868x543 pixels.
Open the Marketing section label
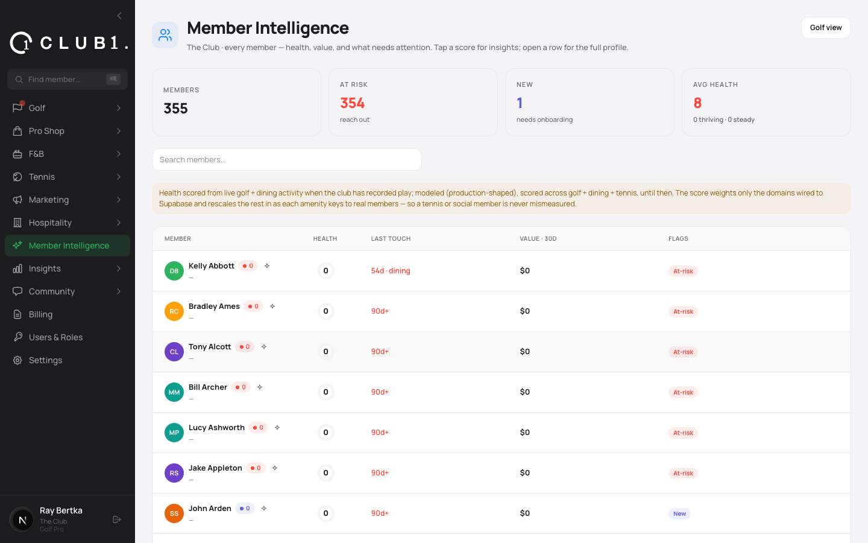pyautogui.click(x=49, y=200)
